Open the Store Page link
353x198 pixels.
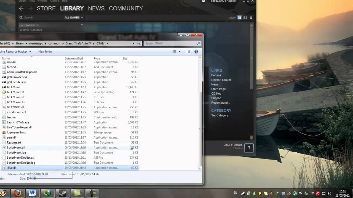click(x=218, y=89)
